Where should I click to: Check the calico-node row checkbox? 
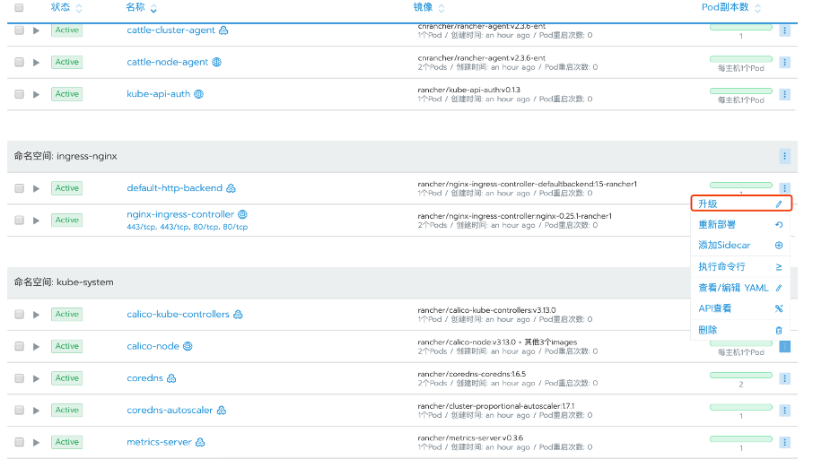(19, 346)
